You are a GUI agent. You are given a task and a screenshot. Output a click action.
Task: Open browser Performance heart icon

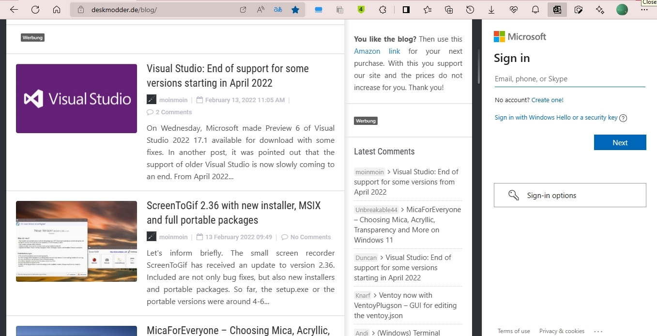(514, 10)
